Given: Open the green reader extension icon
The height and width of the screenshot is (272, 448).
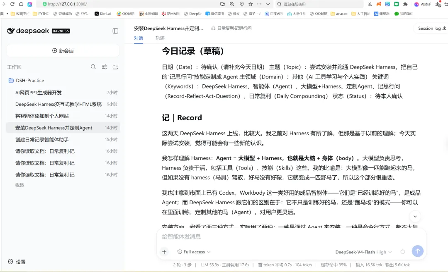Looking at the screenshot, I should [x=396, y=4].
